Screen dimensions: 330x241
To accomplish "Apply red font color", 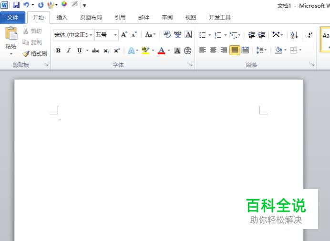I will click(x=161, y=50).
